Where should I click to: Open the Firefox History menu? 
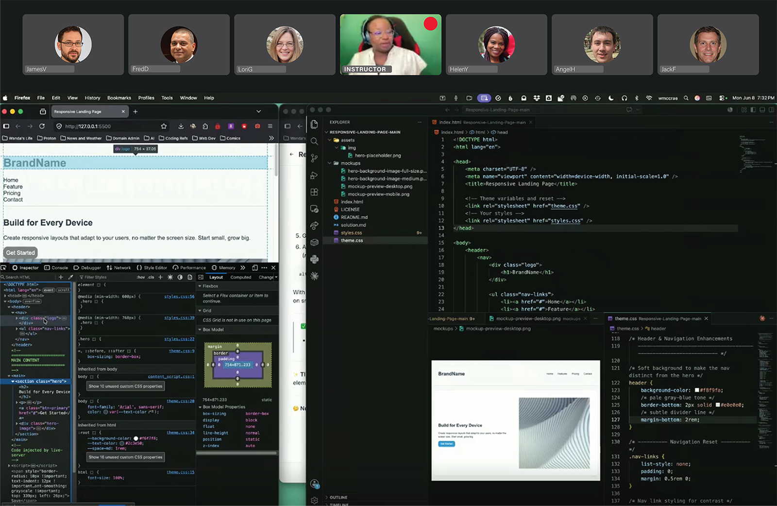pyautogui.click(x=92, y=98)
